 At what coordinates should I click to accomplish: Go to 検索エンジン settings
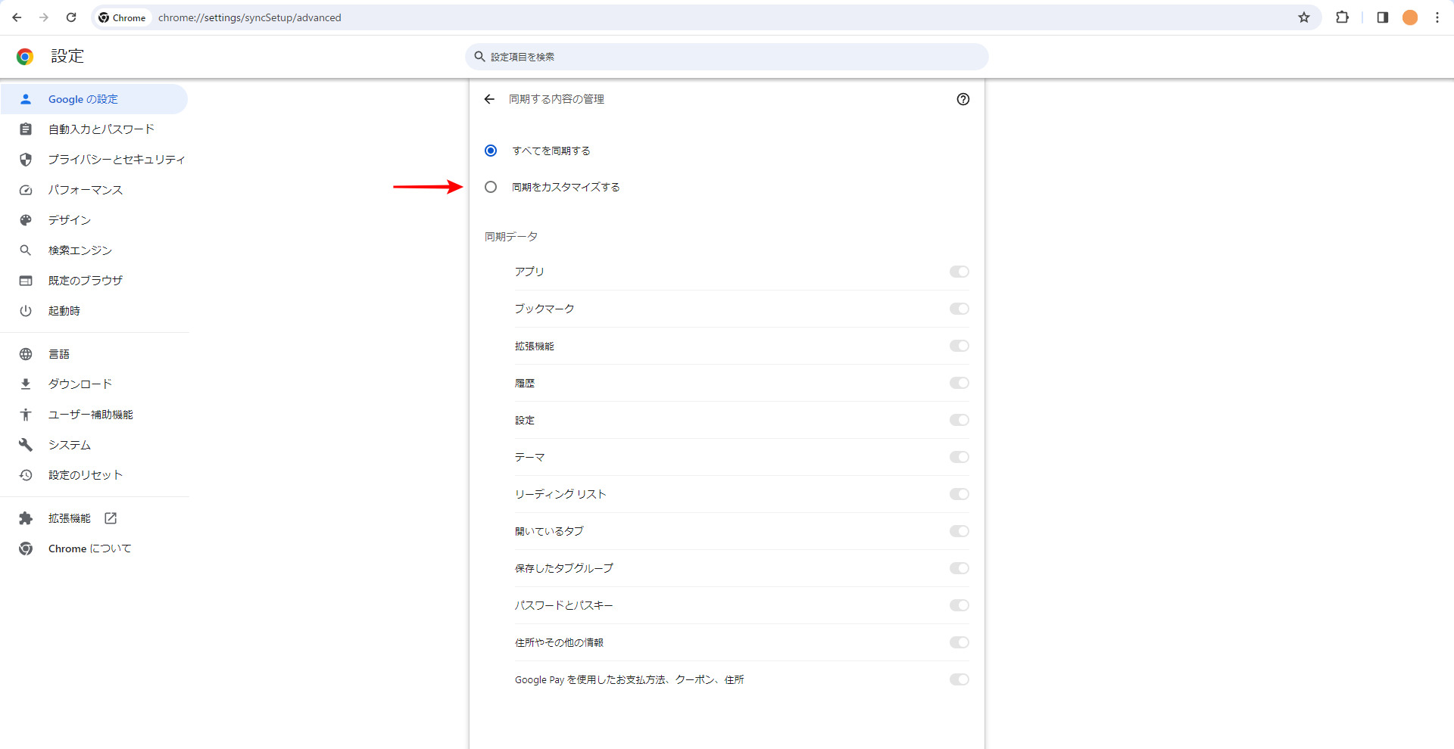80,250
